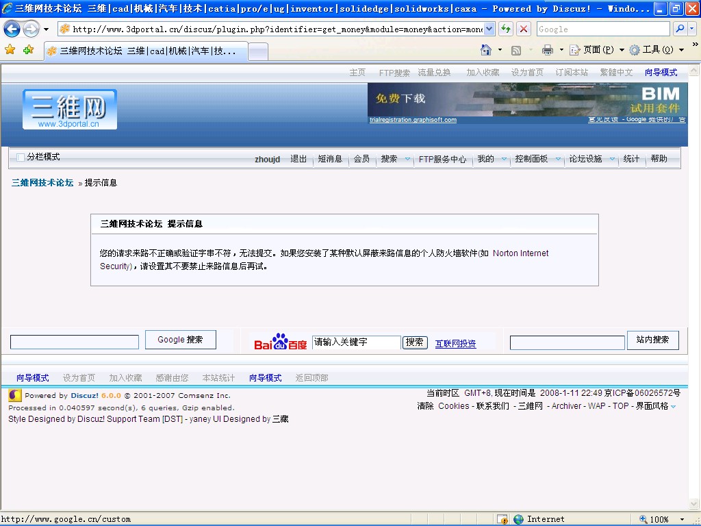Viewport: 701px width, 526px height.
Task: Select the RSS feed icon
Action: point(515,50)
